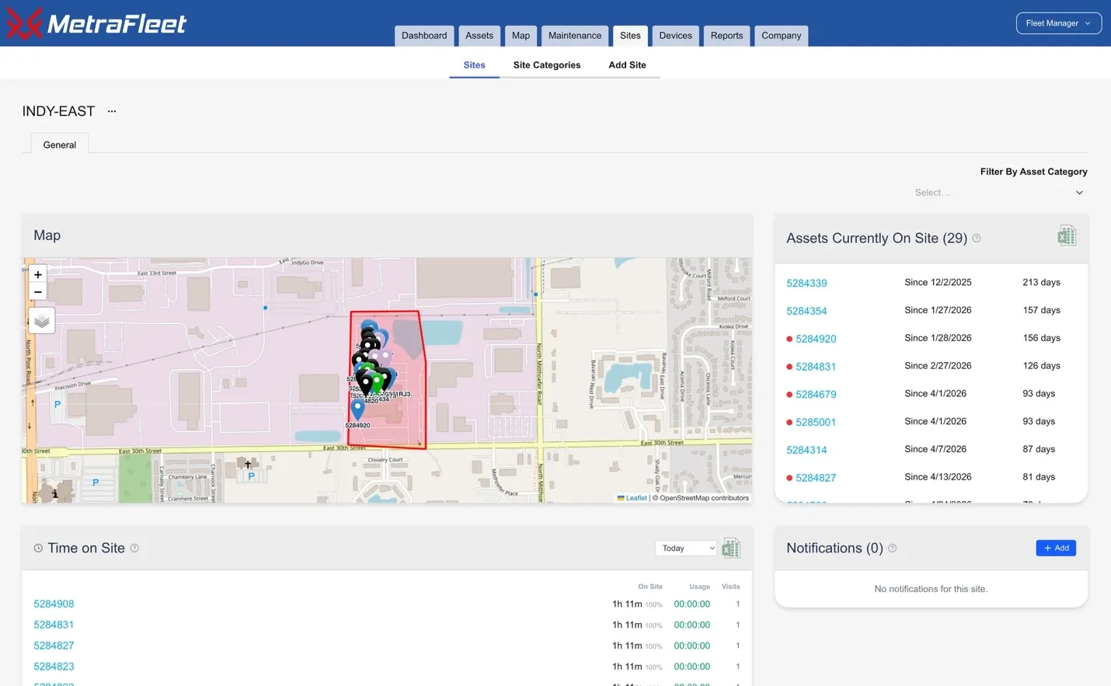Select the Sites sub-tab

click(474, 65)
